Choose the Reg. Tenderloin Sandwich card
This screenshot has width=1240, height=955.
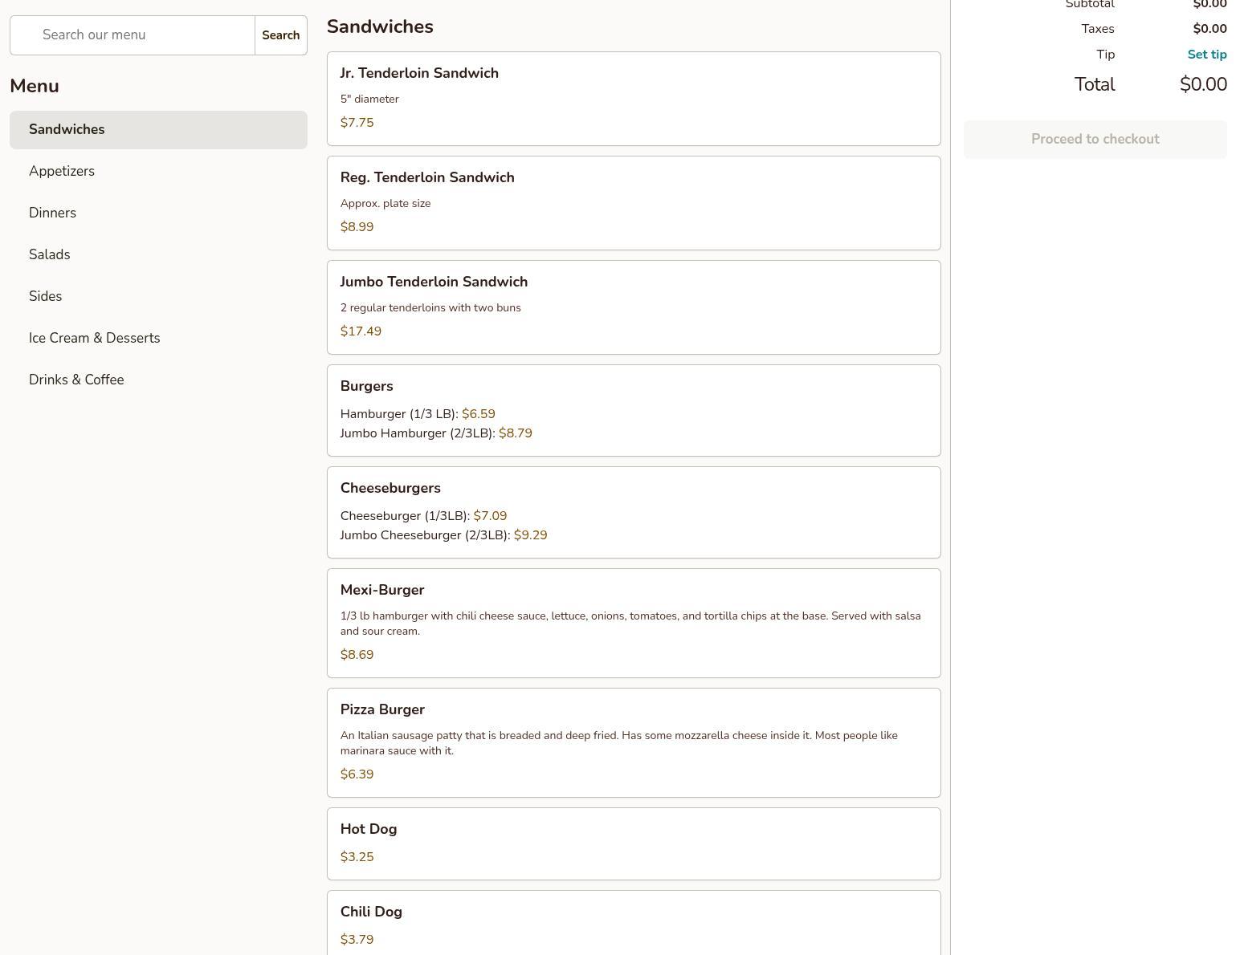click(633, 203)
